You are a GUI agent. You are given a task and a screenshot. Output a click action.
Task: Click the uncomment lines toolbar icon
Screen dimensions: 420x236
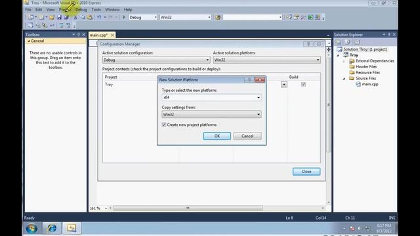[68, 26]
